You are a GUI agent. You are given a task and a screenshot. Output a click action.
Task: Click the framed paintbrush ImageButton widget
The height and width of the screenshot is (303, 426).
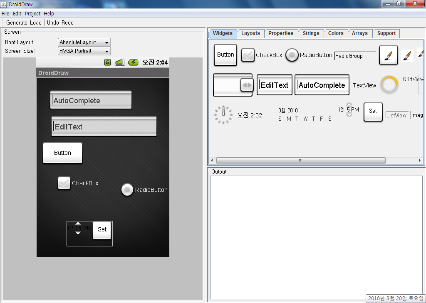(x=388, y=55)
